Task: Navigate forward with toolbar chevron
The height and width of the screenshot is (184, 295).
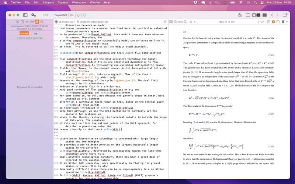Action: [277, 15]
